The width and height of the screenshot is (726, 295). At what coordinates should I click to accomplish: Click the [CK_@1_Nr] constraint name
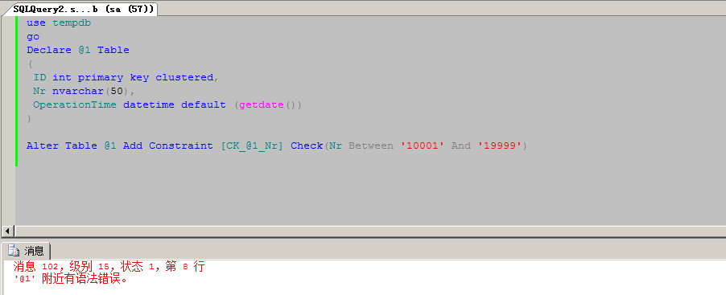[x=252, y=145]
